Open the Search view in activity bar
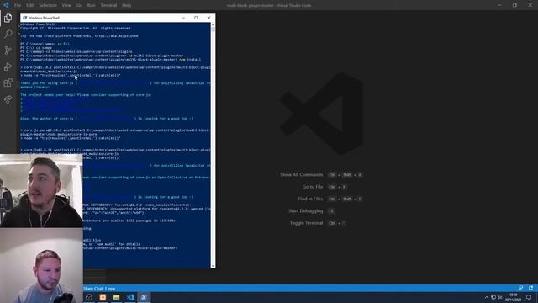The width and height of the screenshot is (538, 303). [8, 34]
